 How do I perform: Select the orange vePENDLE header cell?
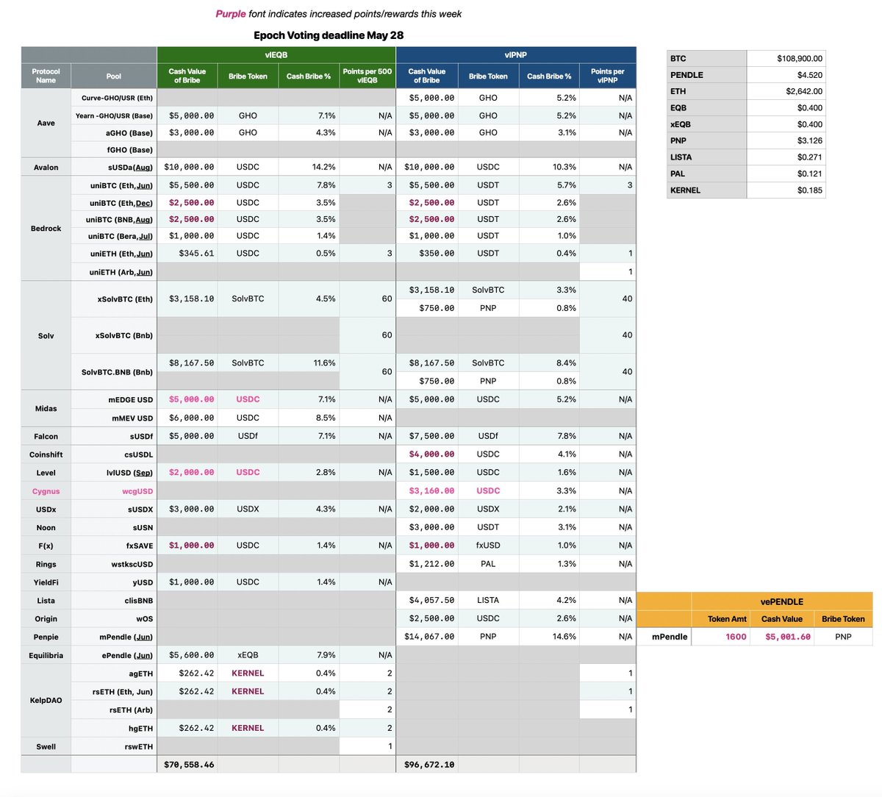[x=781, y=601]
